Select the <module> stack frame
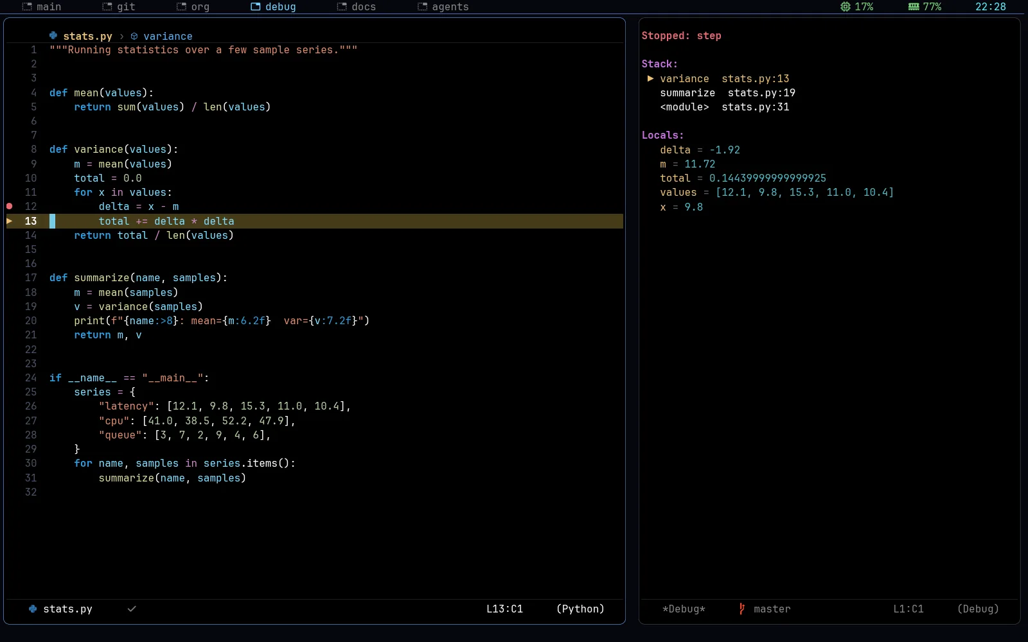Image resolution: width=1028 pixels, height=642 pixels. coord(725,107)
